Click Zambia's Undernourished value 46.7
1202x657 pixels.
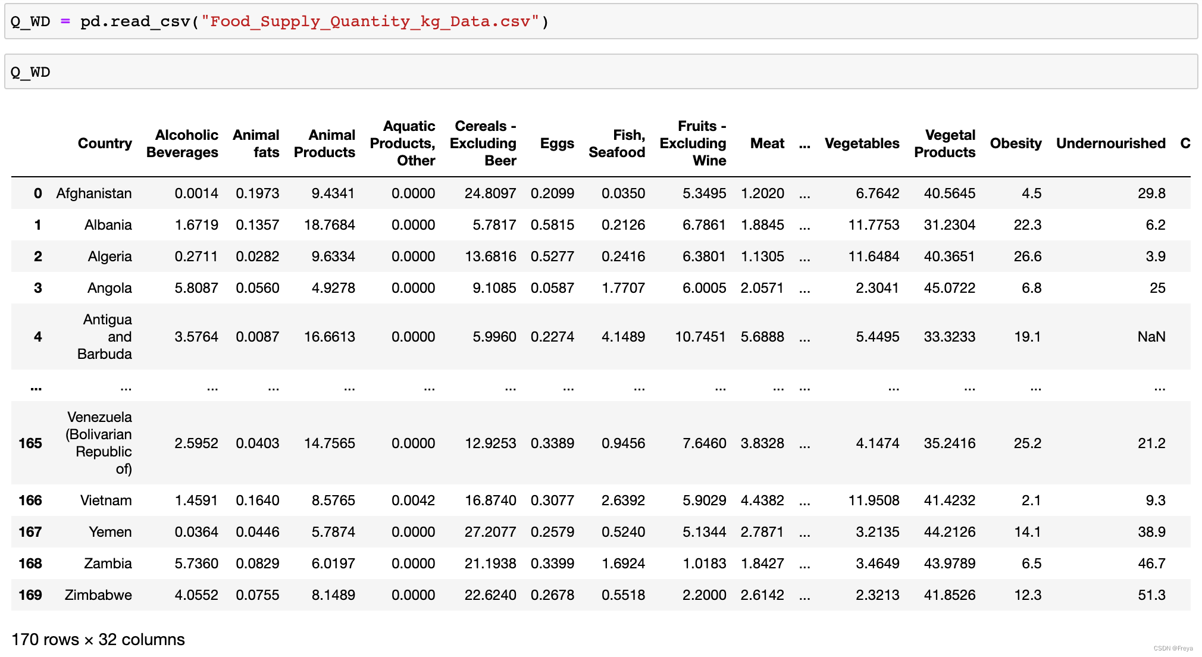click(x=1152, y=564)
